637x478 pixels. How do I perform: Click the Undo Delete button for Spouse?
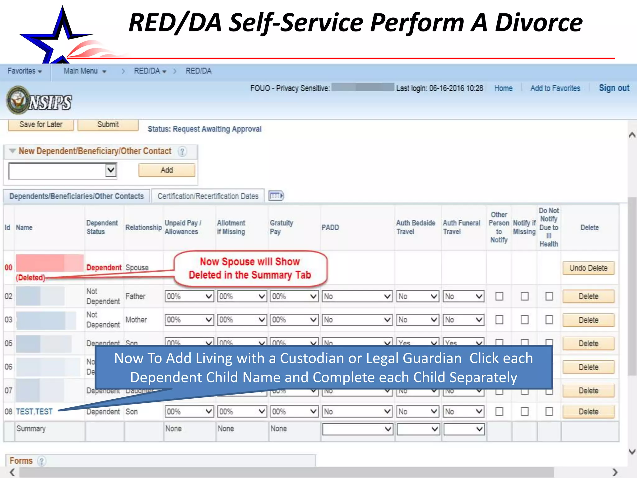click(588, 268)
